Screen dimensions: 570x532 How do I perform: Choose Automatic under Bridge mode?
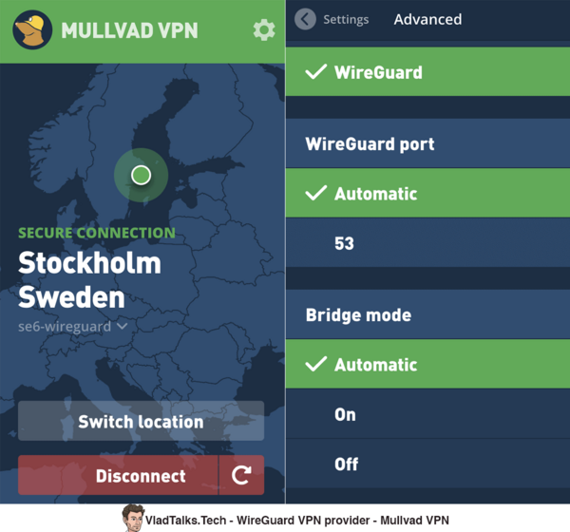[427, 364]
